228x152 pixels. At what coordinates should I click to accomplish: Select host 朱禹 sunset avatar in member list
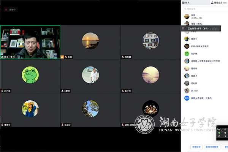(x=187, y=16)
